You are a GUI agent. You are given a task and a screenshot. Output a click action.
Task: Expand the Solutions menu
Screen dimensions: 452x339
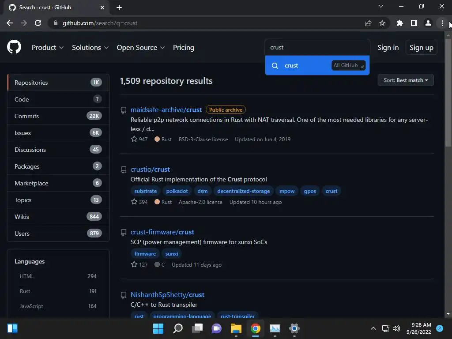coord(90,48)
